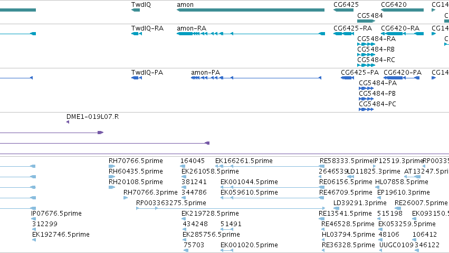Click protein TwdlQ-PA
This screenshot has width=449, height=253.
pyautogui.click(x=137, y=78)
